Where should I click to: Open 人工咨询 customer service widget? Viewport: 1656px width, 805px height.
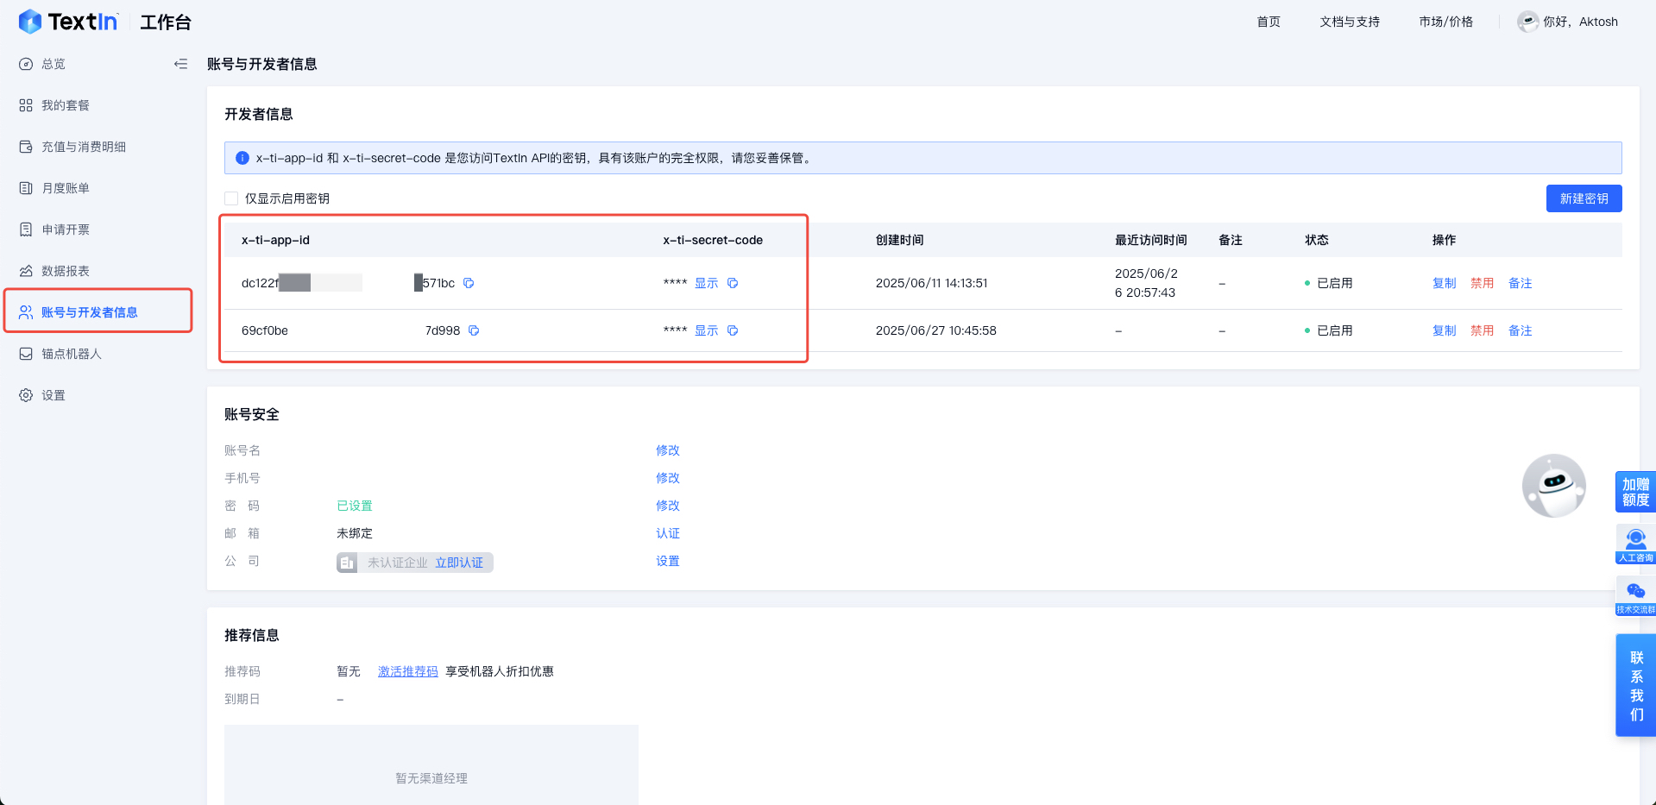pos(1635,545)
